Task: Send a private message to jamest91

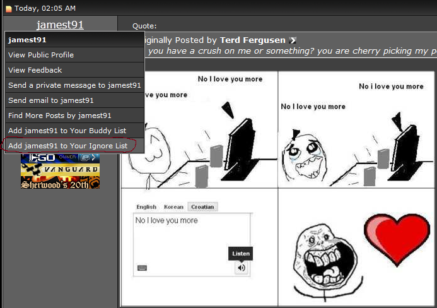Action: pos(74,85)
